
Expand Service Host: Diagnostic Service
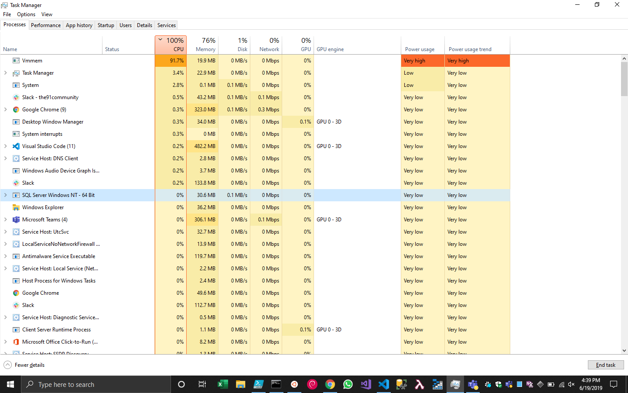(5, 317)
